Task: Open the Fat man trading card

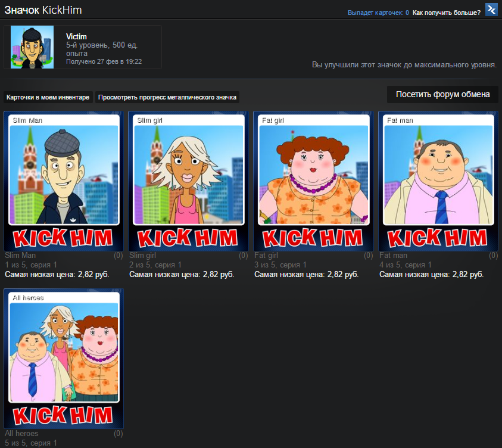Action: click(x=438, y=181)
